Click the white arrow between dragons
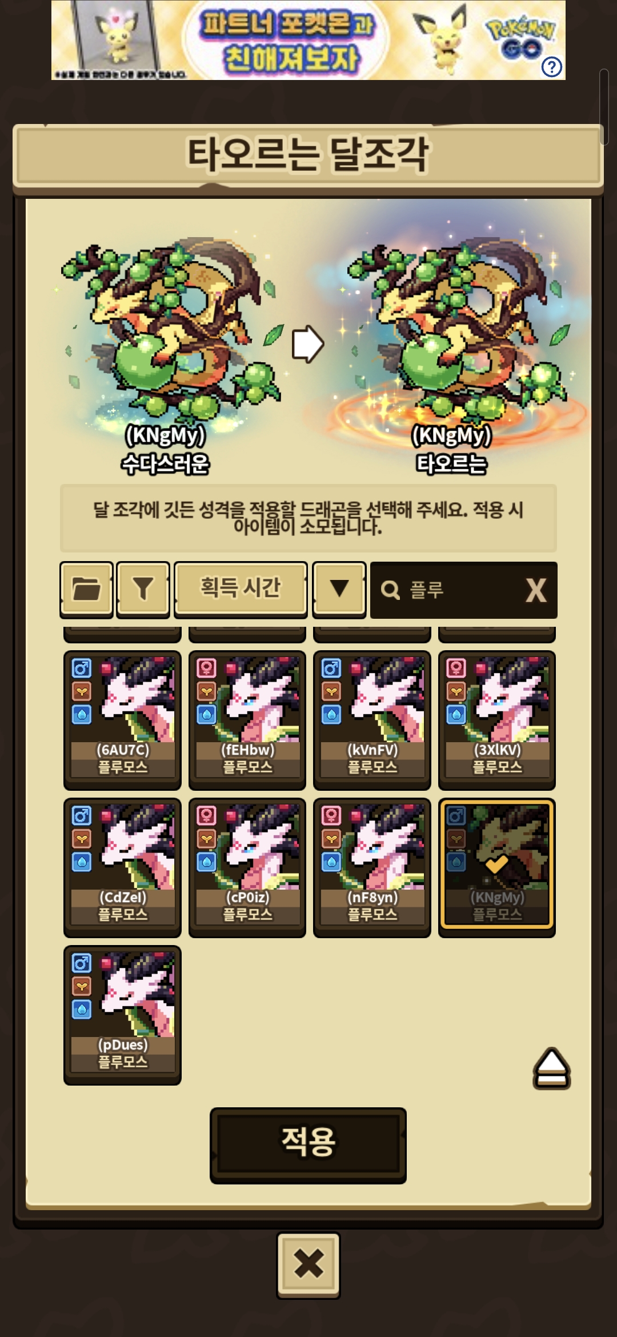The height and width of the screenshot is (1337, 617). point(308,344)
